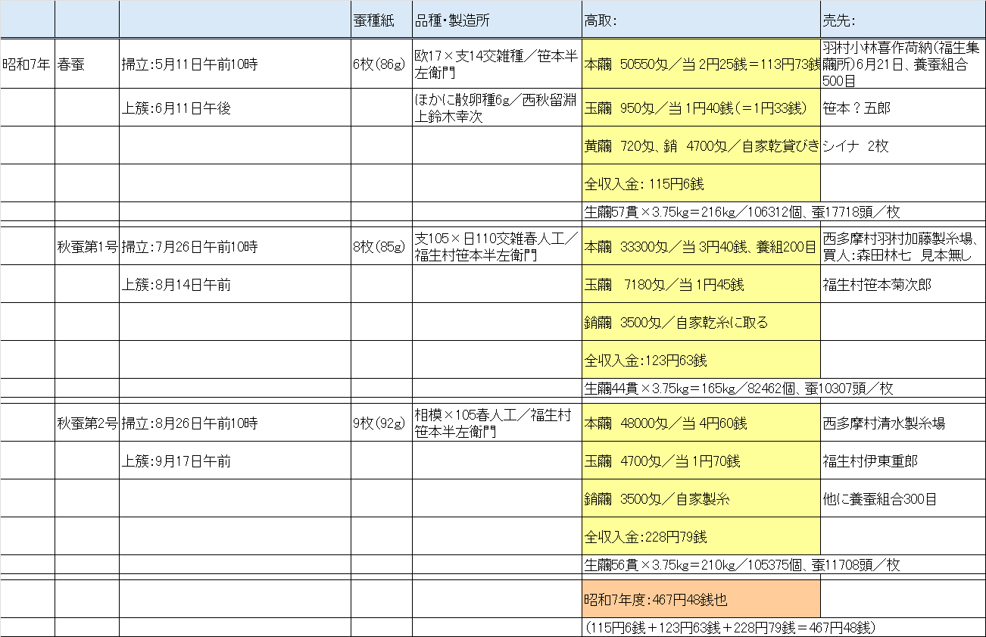Select cell 玉繭 950匁／当 1円40銭
The height and width of the screenshot is (637, 986).
[701, 108]
